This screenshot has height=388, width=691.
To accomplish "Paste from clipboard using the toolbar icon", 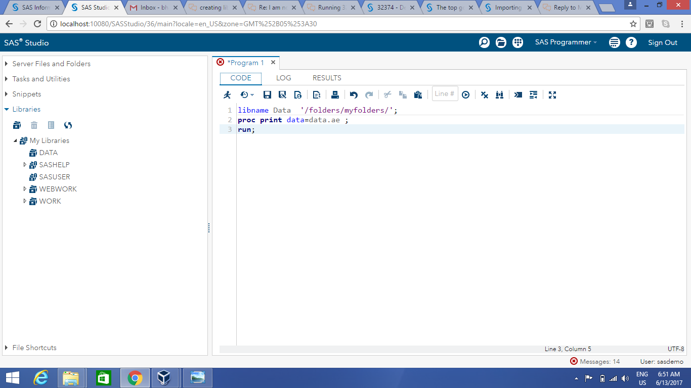I will [x=418, y=94].
